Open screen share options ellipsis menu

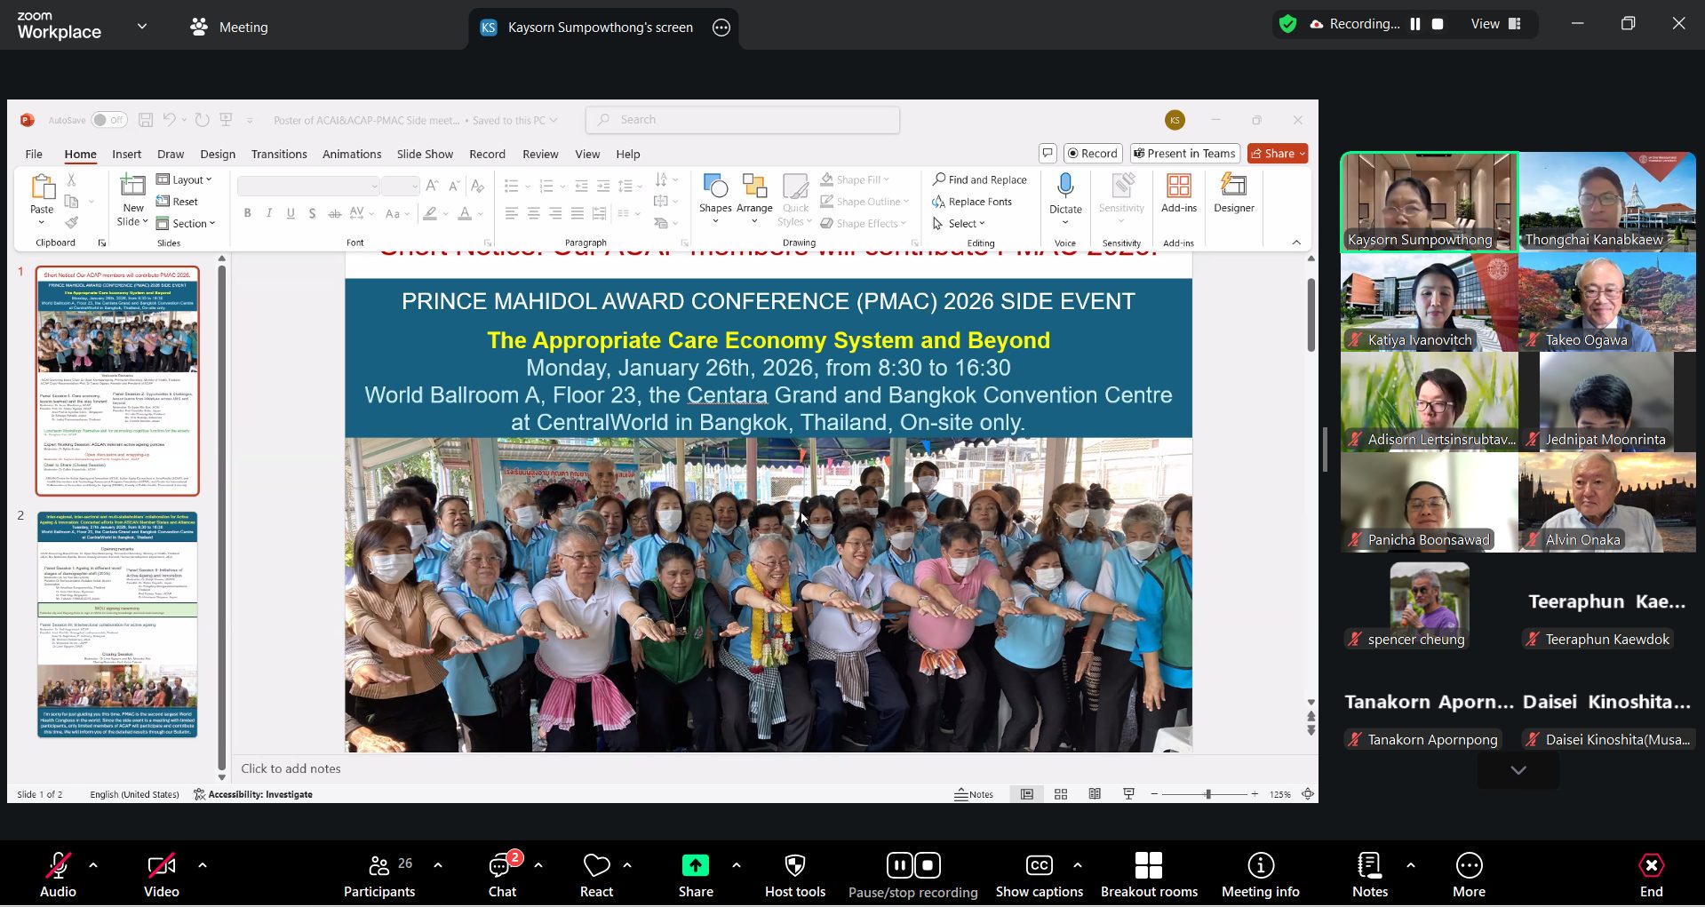[x=721, y=28]
